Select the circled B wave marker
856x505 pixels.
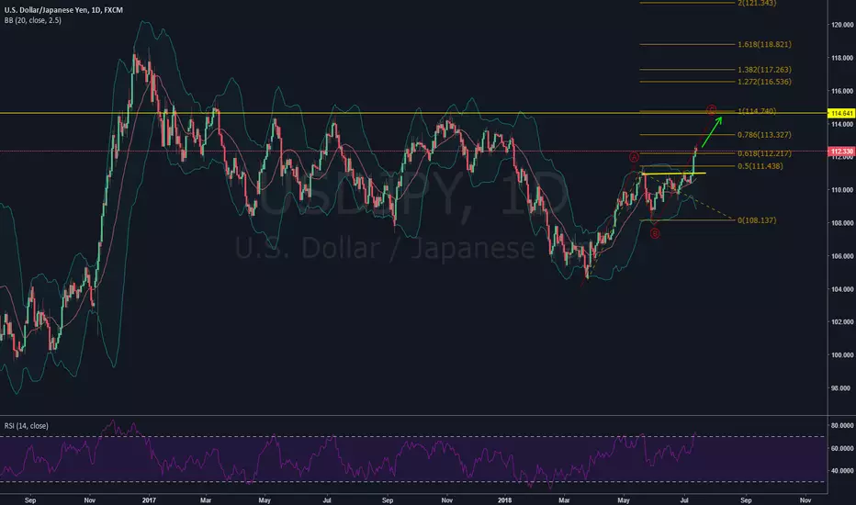(655, 233)
